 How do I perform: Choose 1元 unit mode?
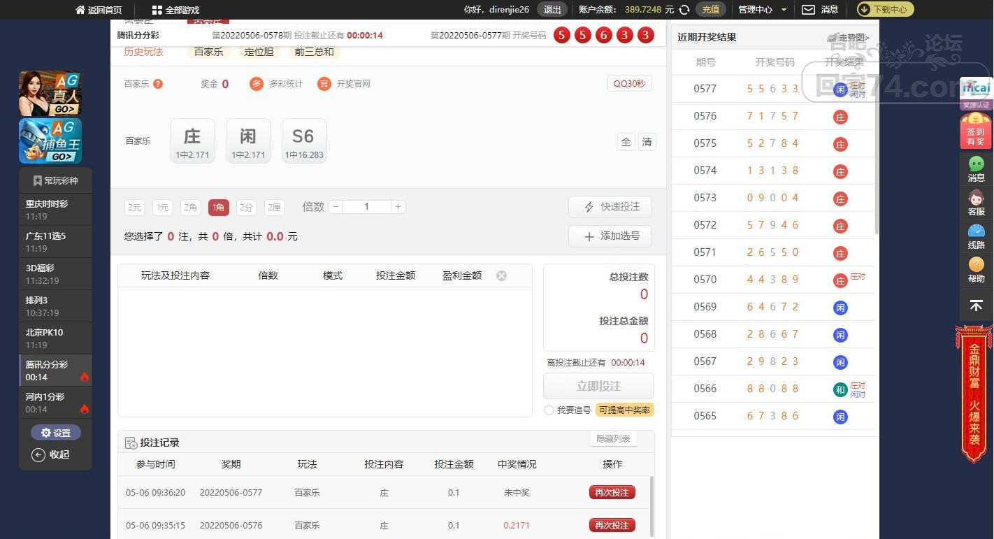[163, 207]
